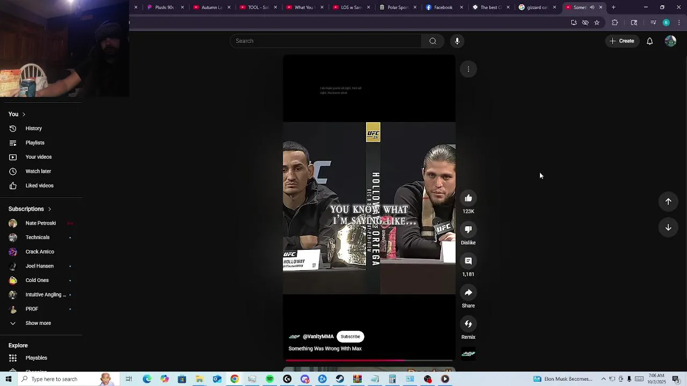Open the sound thumbnail under Remix
687x386 pixels.
[x=468, y=354]
